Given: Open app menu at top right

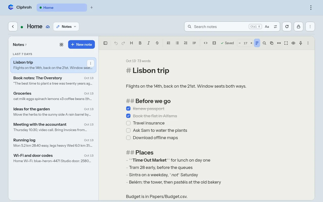Looking at the screenshot, I should (x=311, y=8).
